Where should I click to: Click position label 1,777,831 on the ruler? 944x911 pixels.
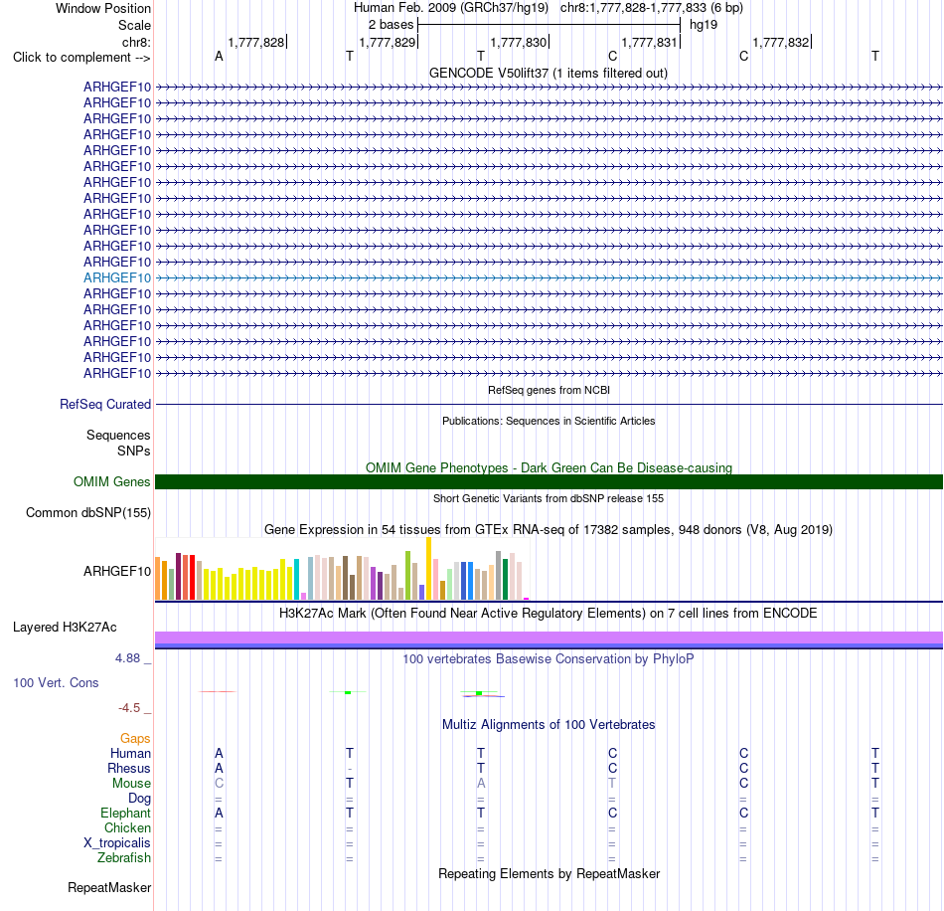(x=650, y=42)
